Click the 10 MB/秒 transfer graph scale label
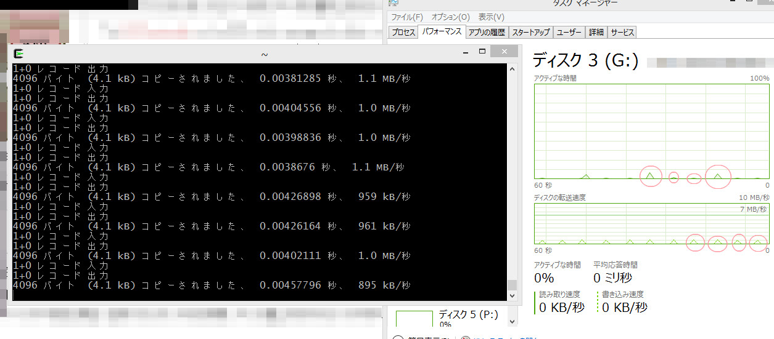 (753, 197)
